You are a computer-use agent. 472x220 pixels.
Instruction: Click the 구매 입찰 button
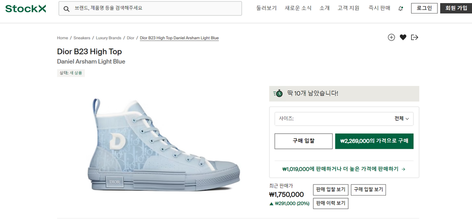(x=303, y=141)
